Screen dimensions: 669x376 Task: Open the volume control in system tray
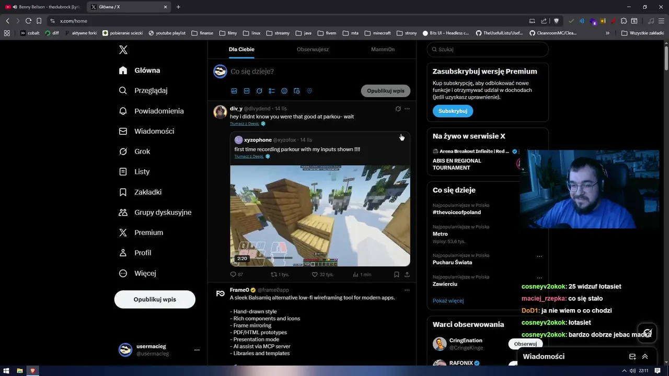[632, 371]
